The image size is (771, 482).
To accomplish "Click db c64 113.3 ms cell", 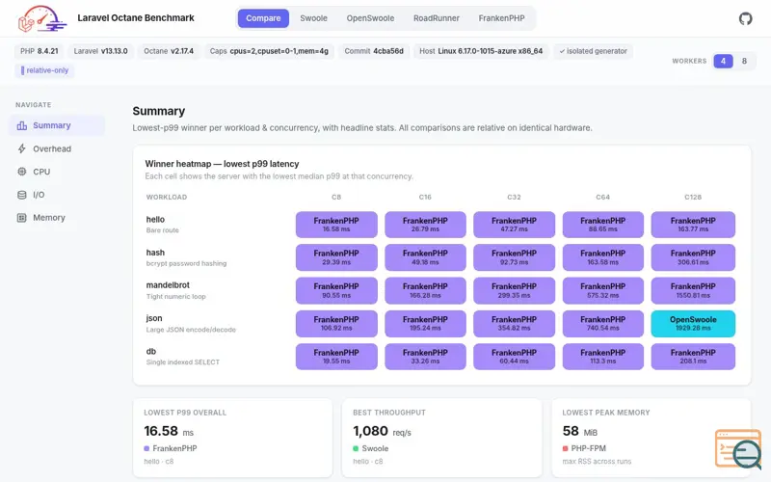I will 603,357.
